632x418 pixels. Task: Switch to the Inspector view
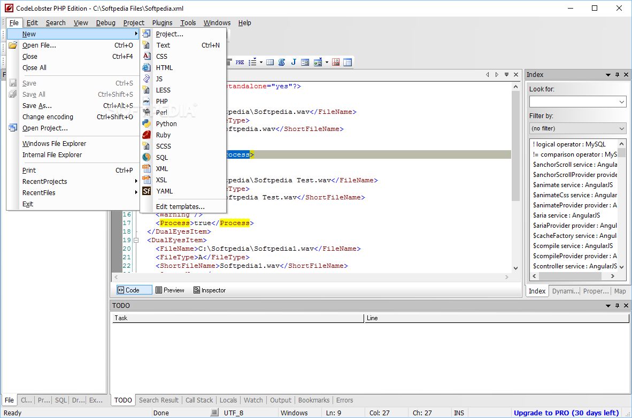tap(210, 290)
